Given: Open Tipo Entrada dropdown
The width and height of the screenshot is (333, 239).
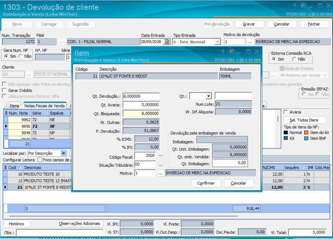Looking at the screenshot, I should [218, 42].
